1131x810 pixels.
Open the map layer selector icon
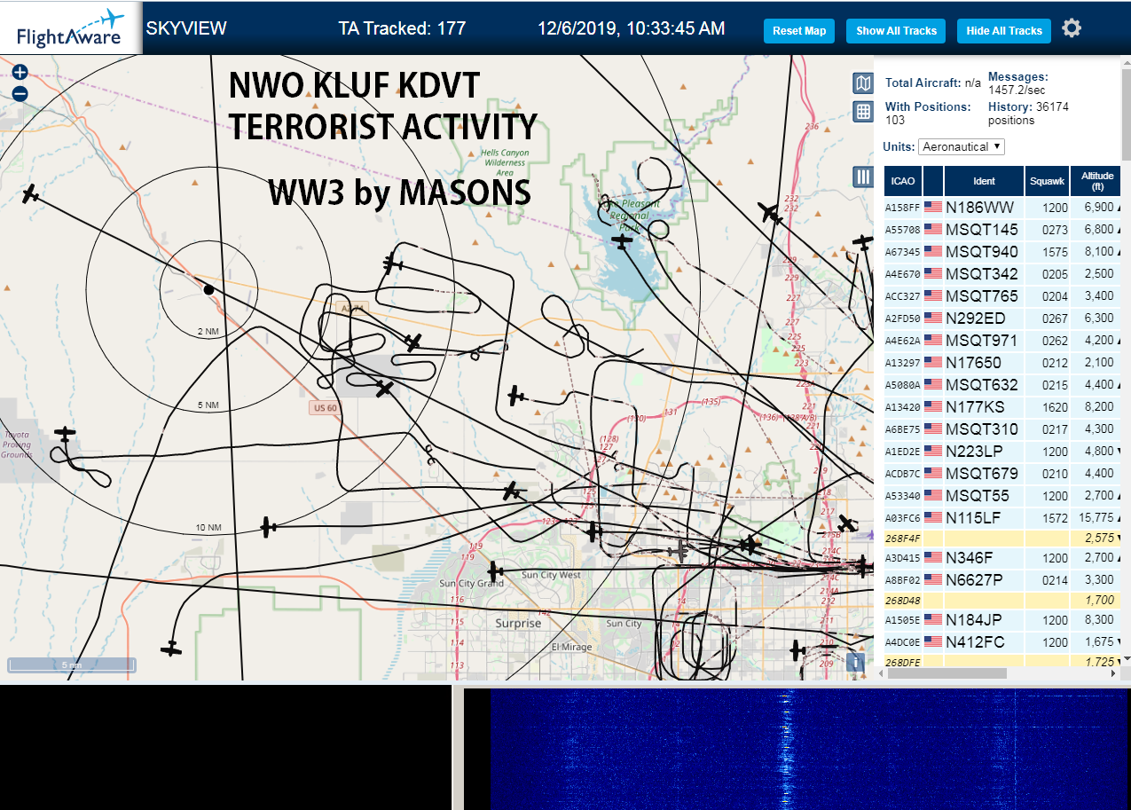[863, 83]
